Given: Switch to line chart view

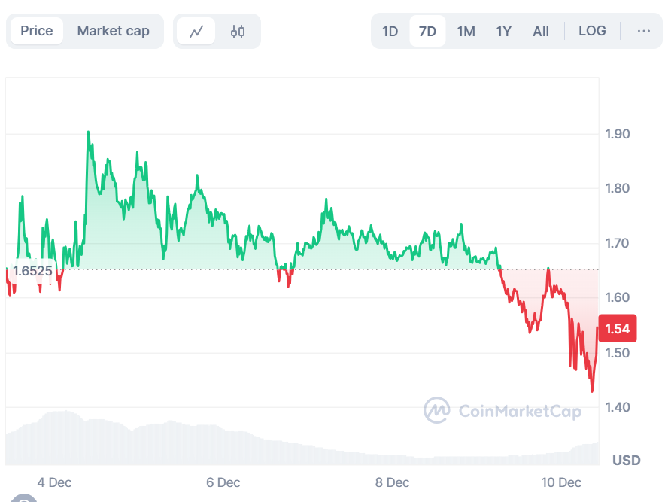Looking at the screenshot, I should [196, 32].
